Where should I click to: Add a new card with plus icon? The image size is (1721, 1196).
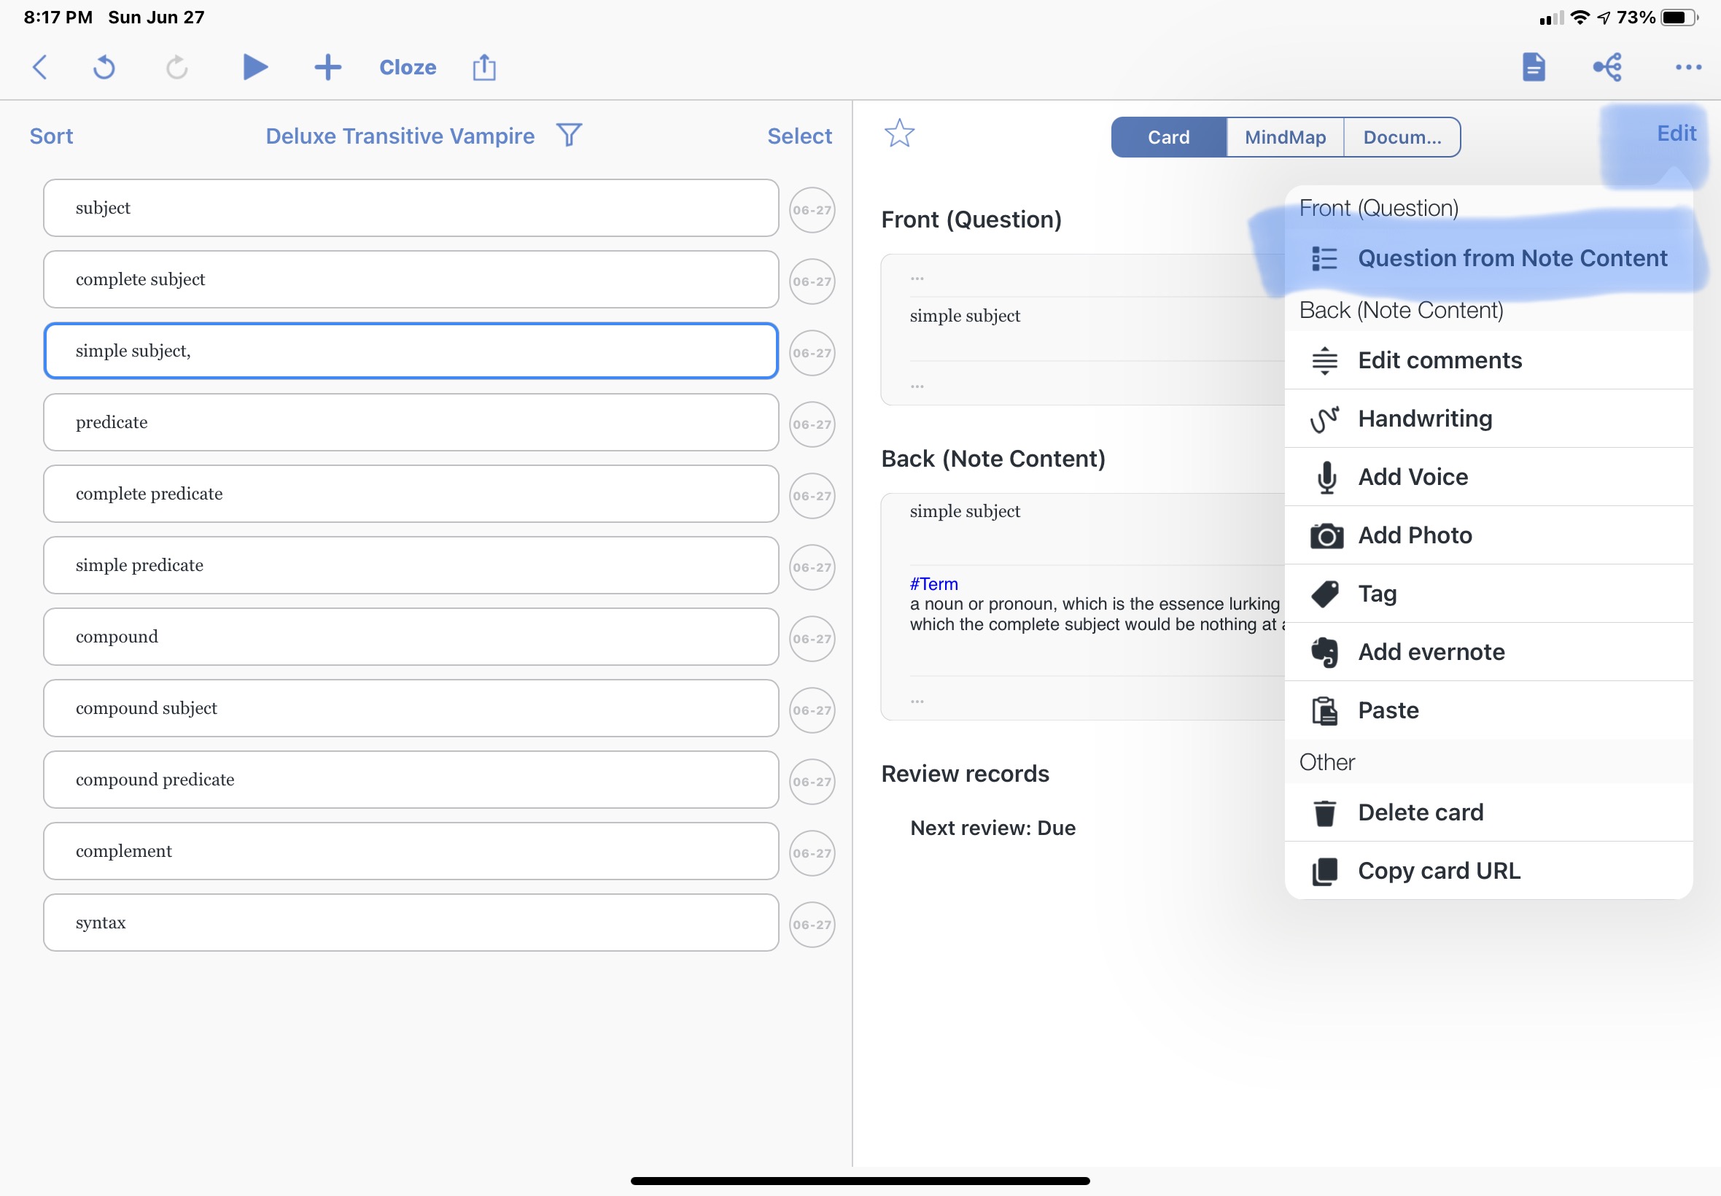tap(327, 67)
